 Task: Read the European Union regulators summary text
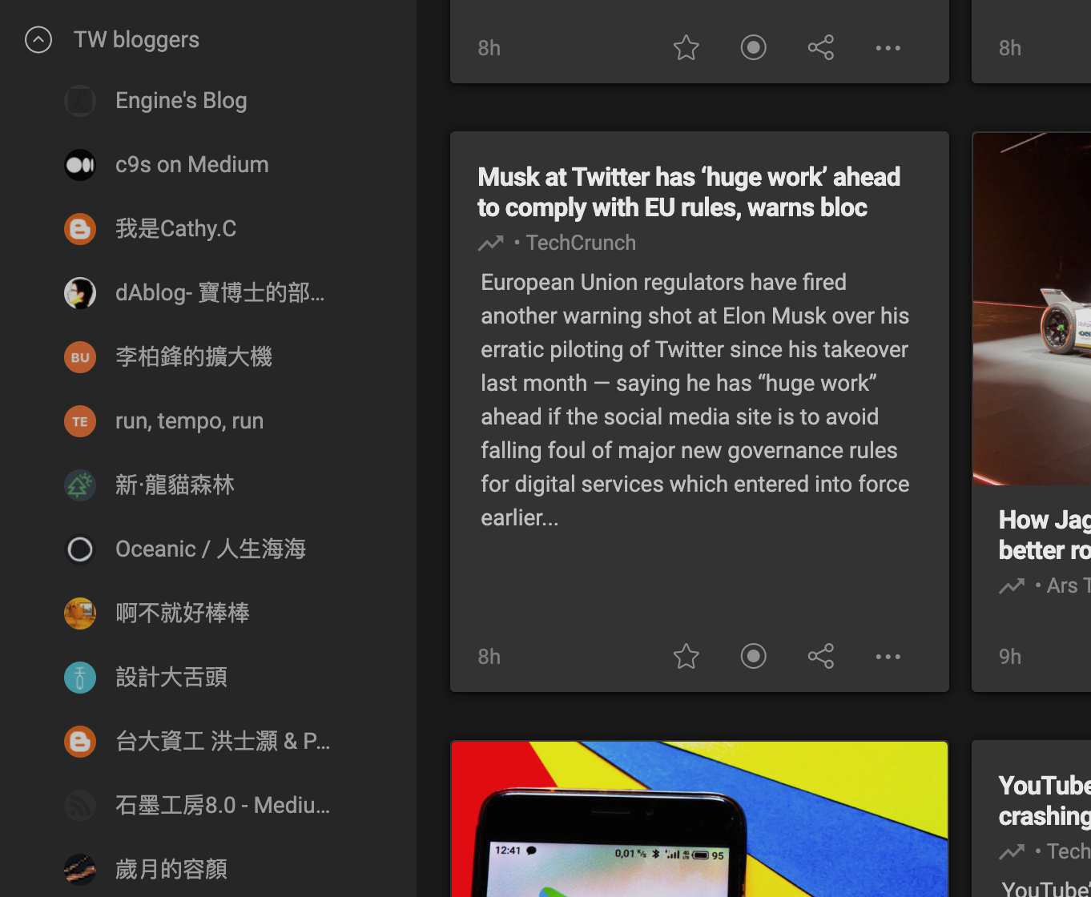coord(695,400)
